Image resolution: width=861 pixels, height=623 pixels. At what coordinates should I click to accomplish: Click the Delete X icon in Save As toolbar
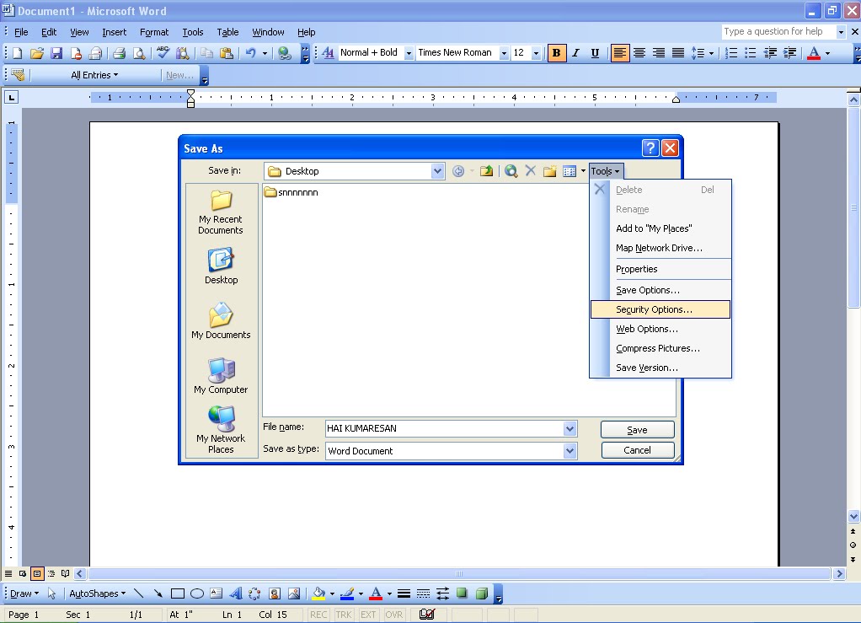pos(531,171)
